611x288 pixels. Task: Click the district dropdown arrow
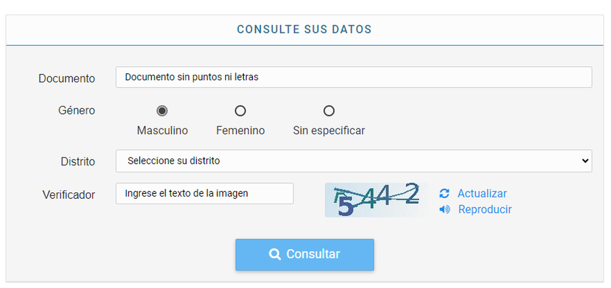pos(584,161)
